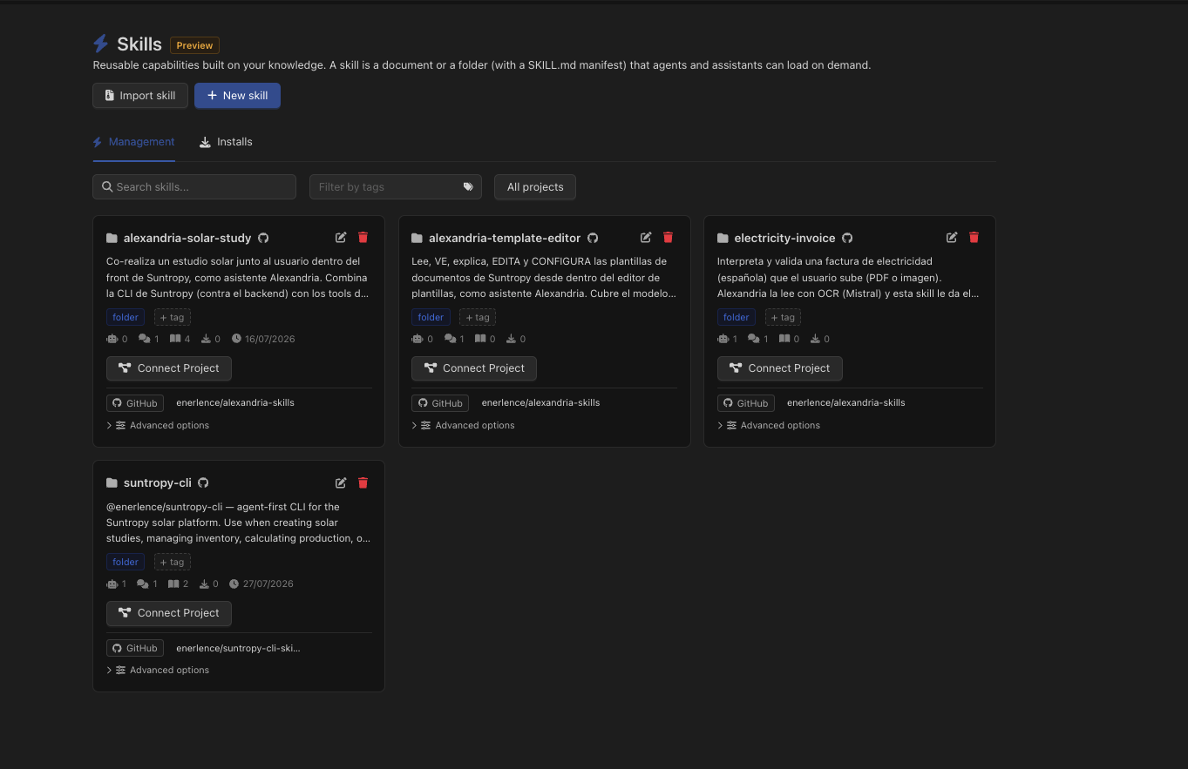
Task: Open the All projects filter dropdown
Action: (535, 186)
